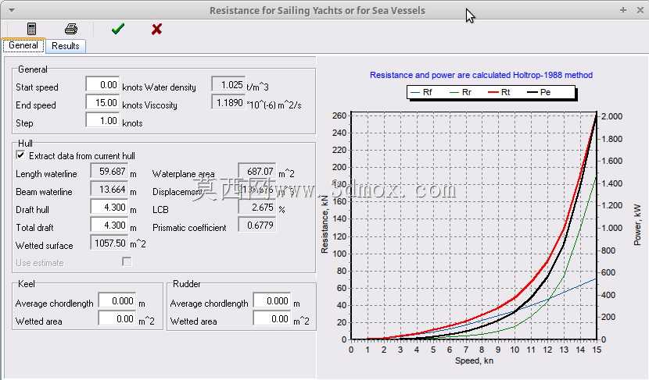Toggle Extract data from current hull checkbox
The width and height of the screenshot is (649, 380).
20,155
